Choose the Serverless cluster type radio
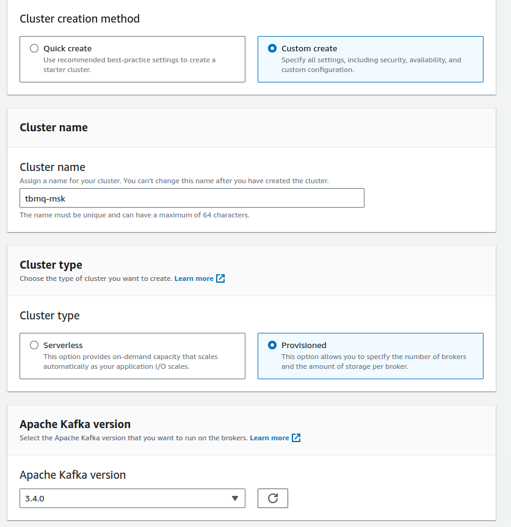This screenshot has width=511, height=527. point(34,345)
